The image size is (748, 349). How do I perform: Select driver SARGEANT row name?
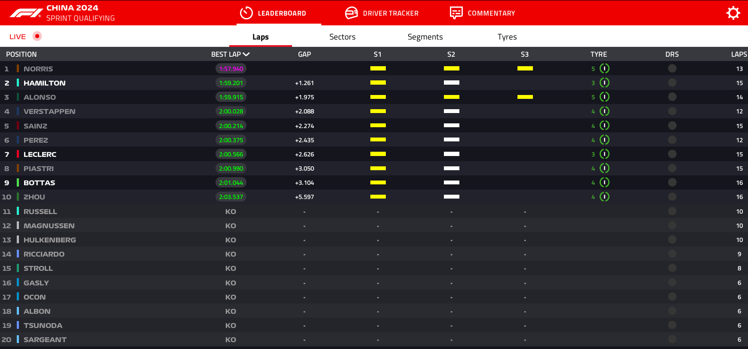(x=45, y=340)
